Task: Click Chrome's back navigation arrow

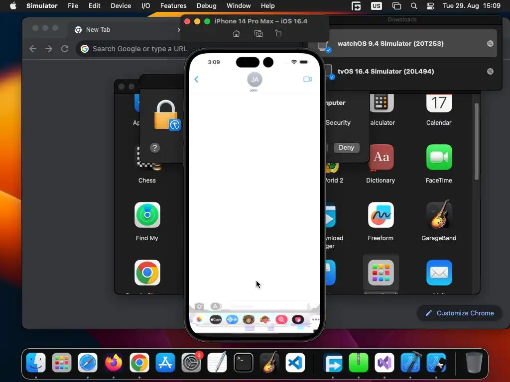Action: [x=33, y=49]
